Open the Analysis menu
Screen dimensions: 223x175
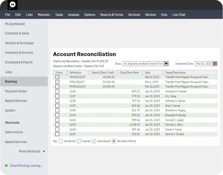[73, 15]
